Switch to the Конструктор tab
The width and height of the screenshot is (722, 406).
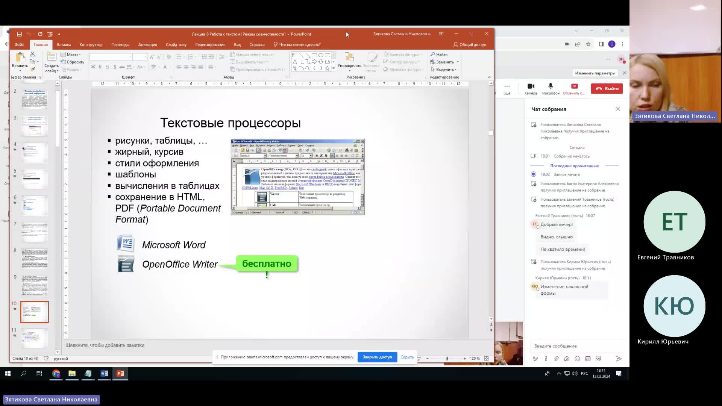coord(91,45)
